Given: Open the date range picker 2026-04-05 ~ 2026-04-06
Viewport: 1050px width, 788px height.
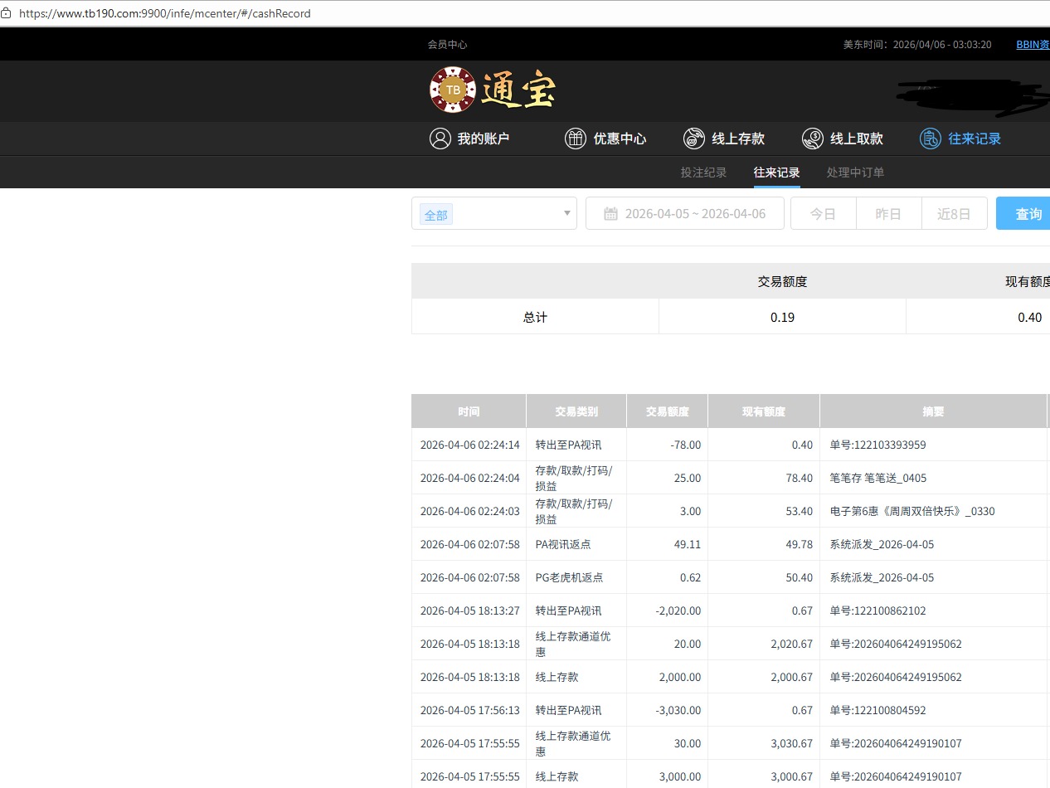Looking at the screenshot, I should (694, 214).
